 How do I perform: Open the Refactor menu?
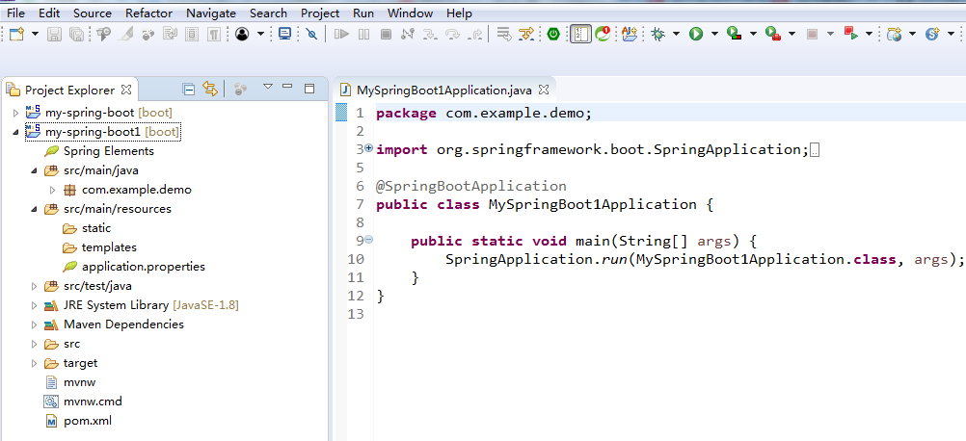149,13
